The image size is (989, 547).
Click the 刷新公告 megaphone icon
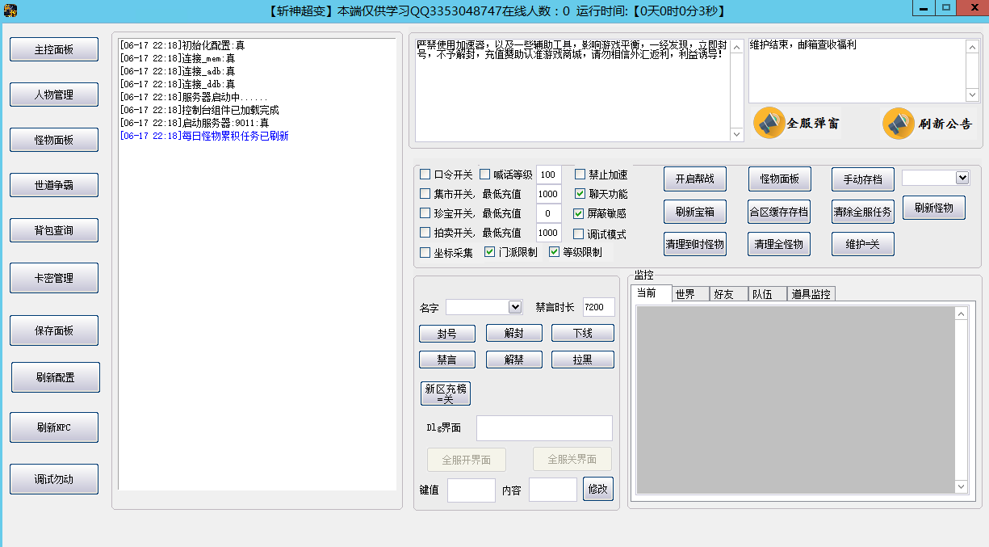[899, 124]
